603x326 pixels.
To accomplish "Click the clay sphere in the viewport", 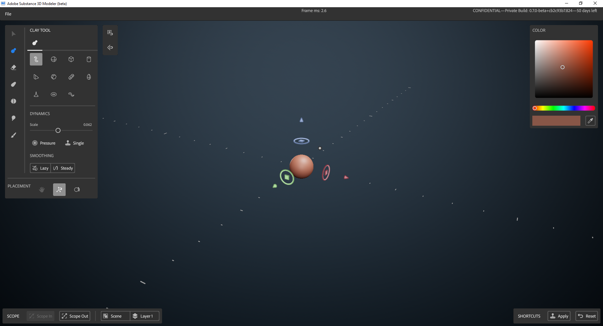I will pos(301,166).
